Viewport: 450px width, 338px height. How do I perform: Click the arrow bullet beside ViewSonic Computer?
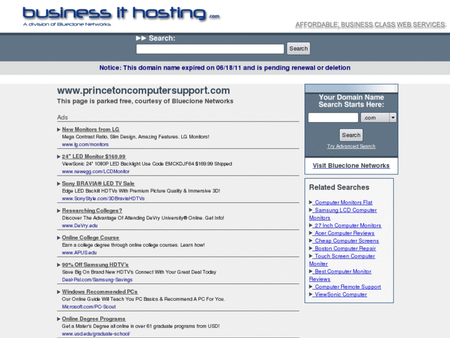(311, 294)
